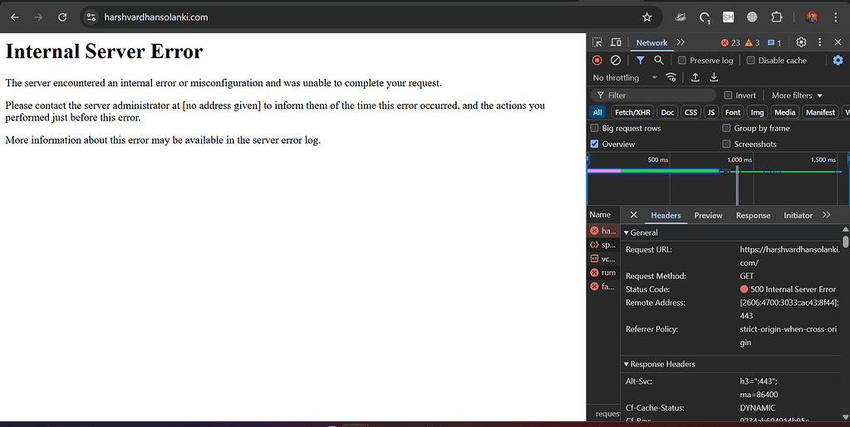Toggle the network filter funnel icon

[641, 60]
